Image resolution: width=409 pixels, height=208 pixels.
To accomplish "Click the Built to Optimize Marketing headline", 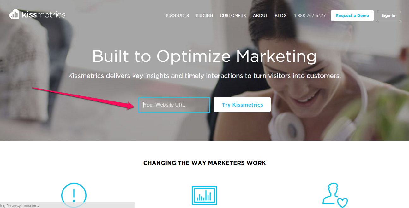I will coord(204,56).
